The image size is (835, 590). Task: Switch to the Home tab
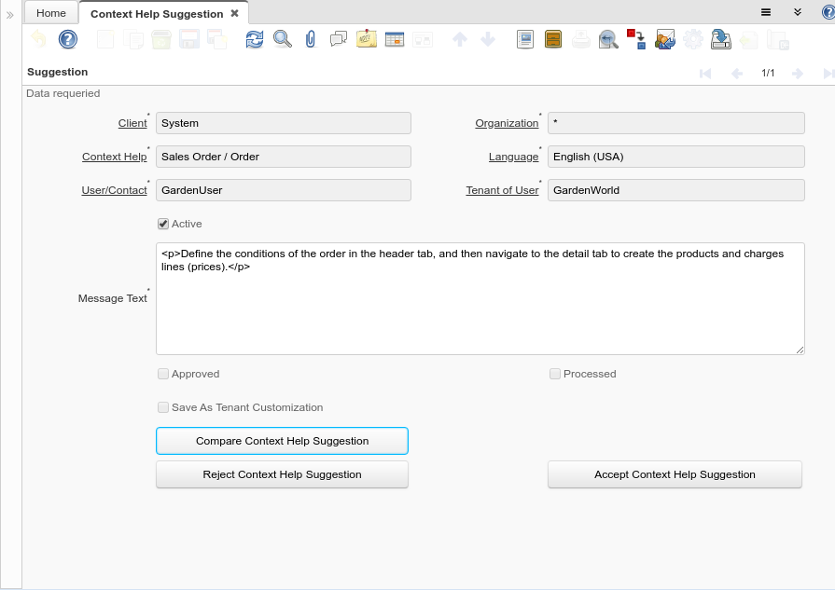(x=51, y=13)
